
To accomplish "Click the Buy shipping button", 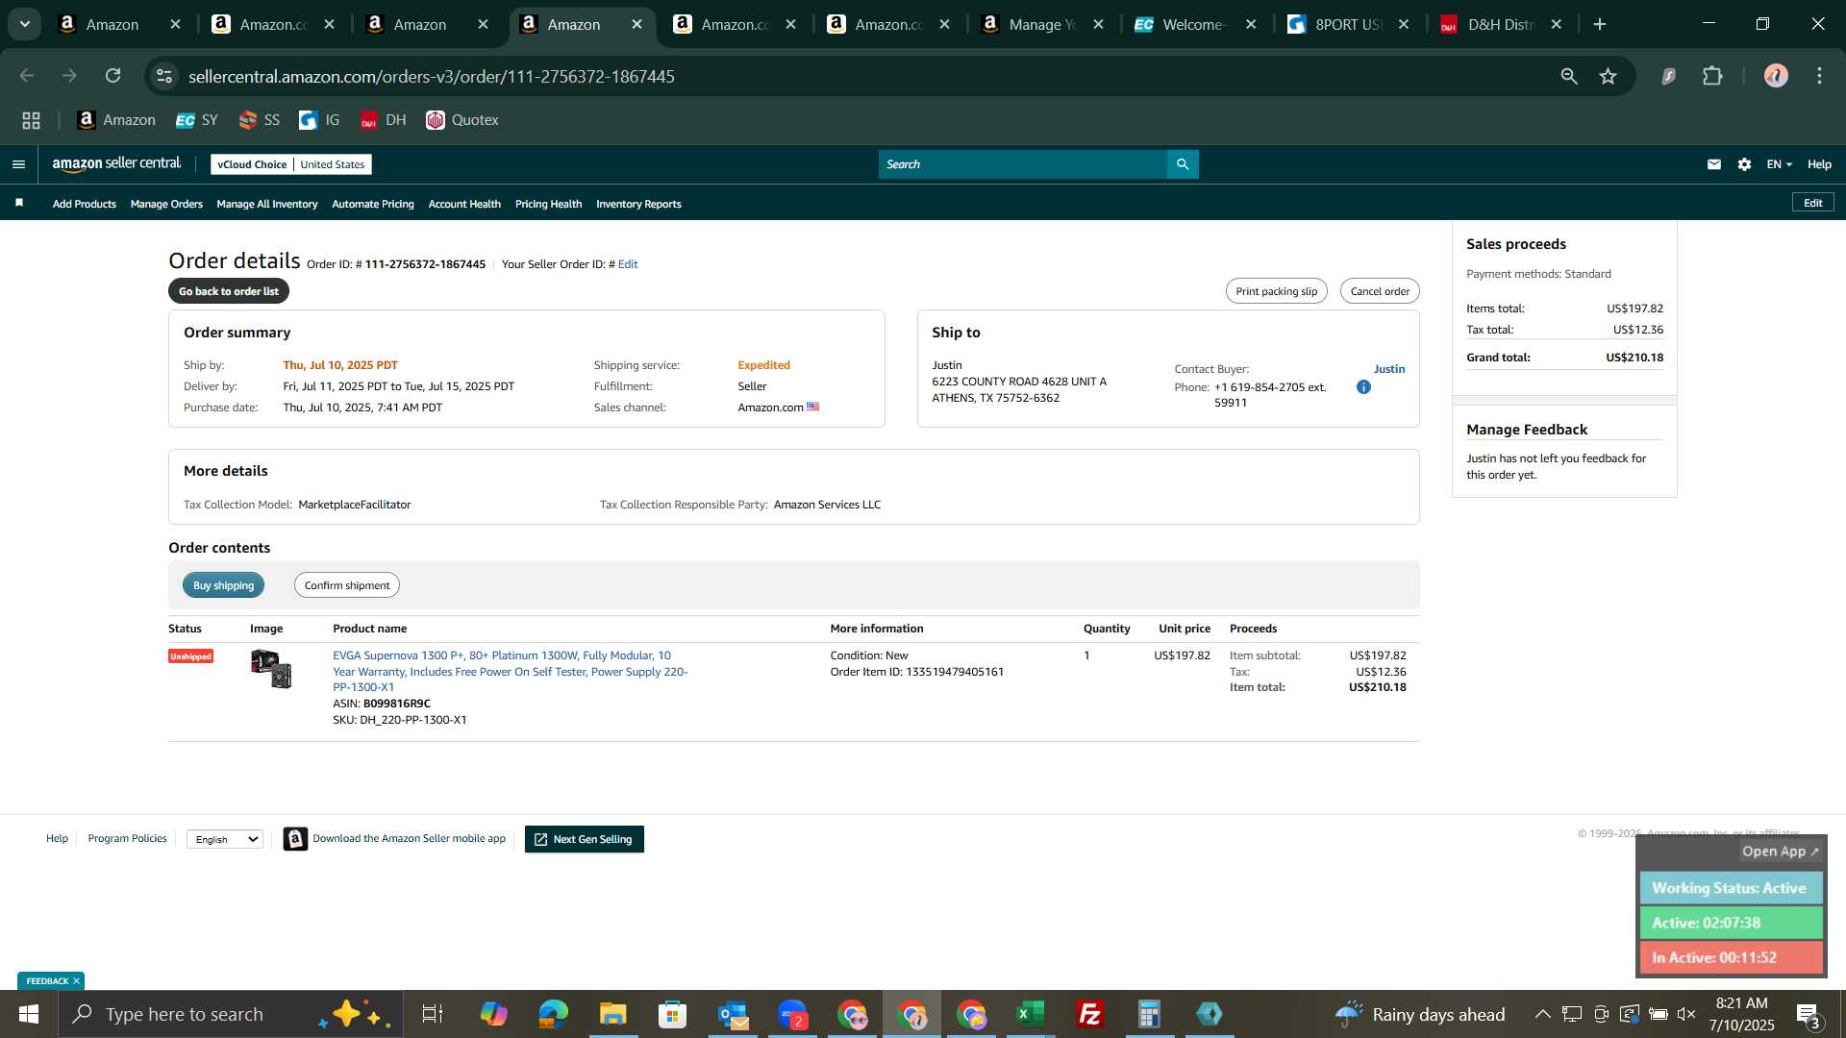I will point(223,585).
